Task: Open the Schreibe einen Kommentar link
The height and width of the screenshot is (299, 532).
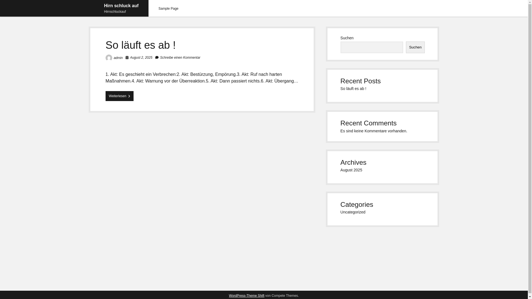Action: click(180, 58)
